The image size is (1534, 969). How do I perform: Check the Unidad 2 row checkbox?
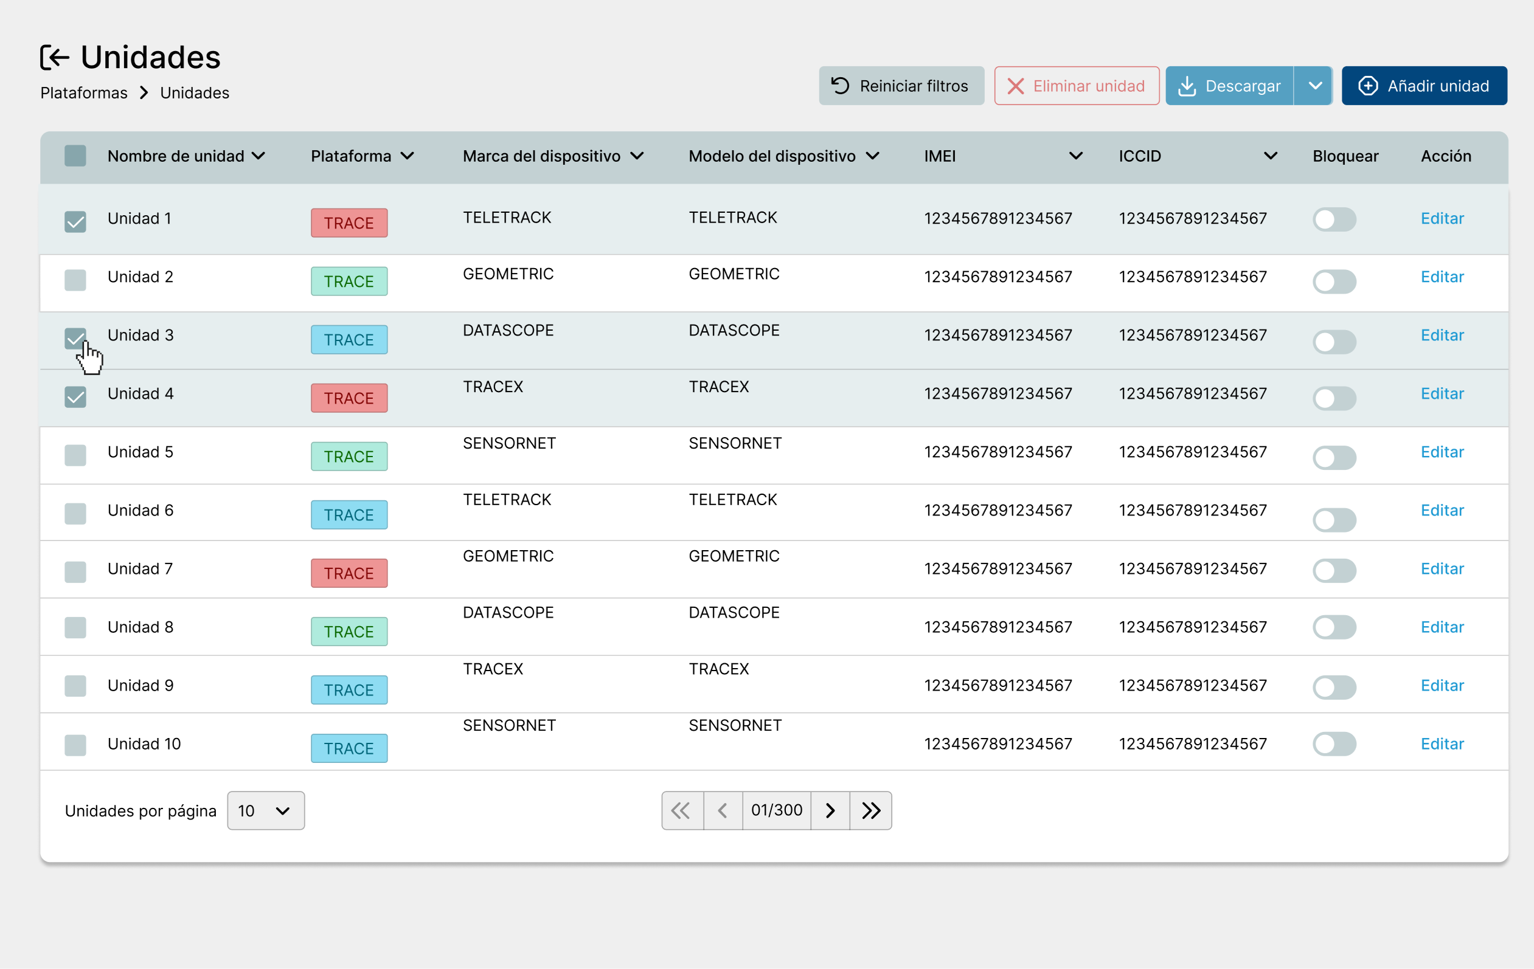(75, 280)
